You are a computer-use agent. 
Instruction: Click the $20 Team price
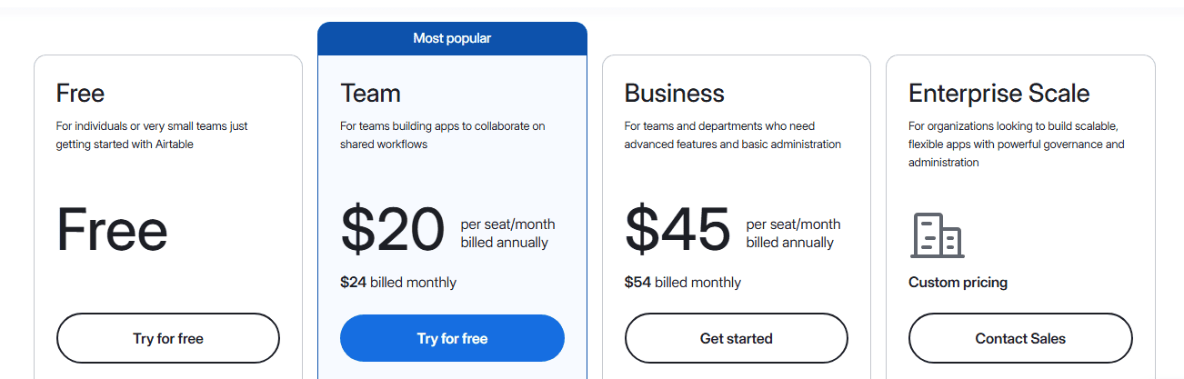pyautogui.click(x=393, y=229)
